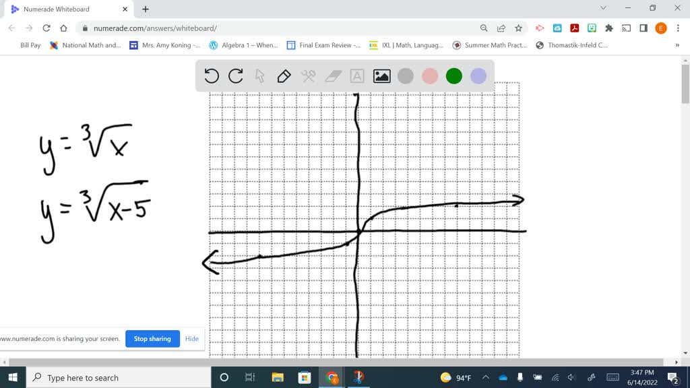690x388 pixels.
Task: Undo the last whiteboard stroke
Action: [x=212, y=76]
